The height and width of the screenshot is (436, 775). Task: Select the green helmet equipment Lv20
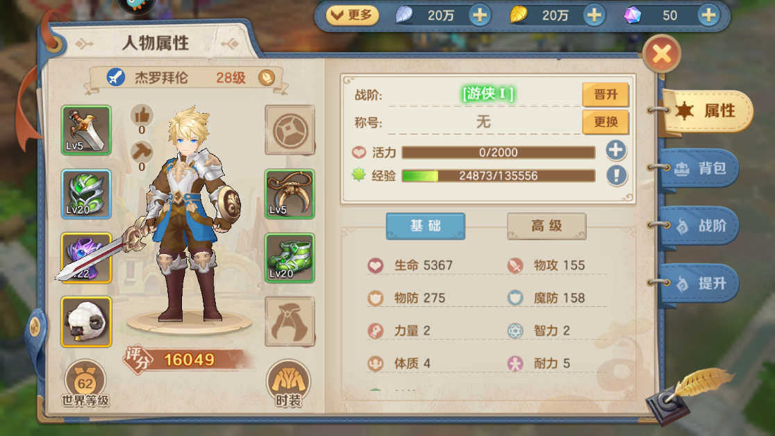[86, 194]
